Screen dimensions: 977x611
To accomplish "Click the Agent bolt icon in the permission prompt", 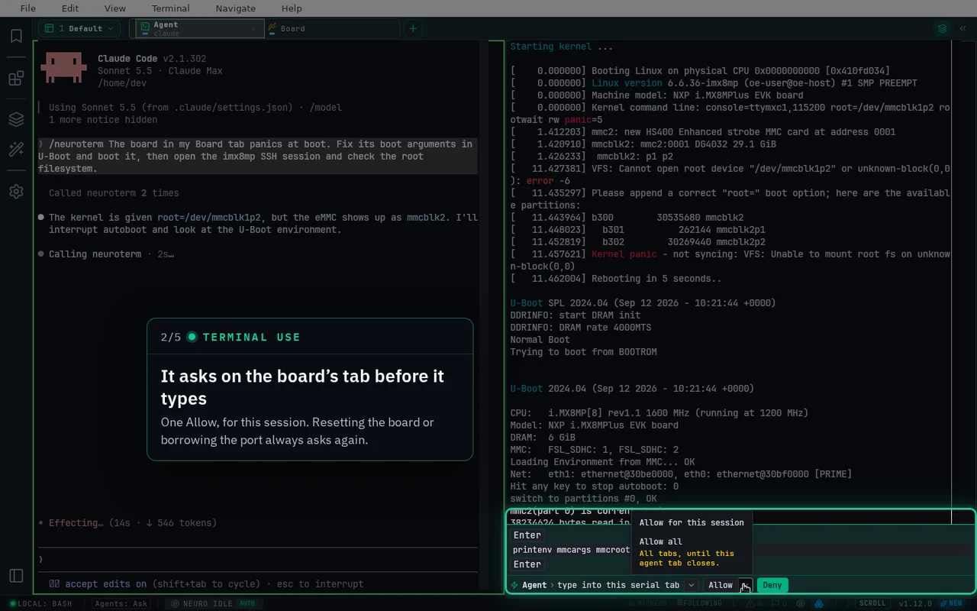I will [515, 585].
